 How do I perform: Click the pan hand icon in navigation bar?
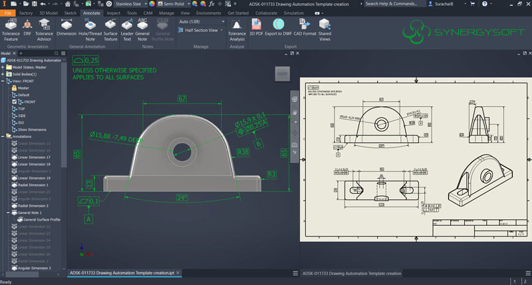295,112
